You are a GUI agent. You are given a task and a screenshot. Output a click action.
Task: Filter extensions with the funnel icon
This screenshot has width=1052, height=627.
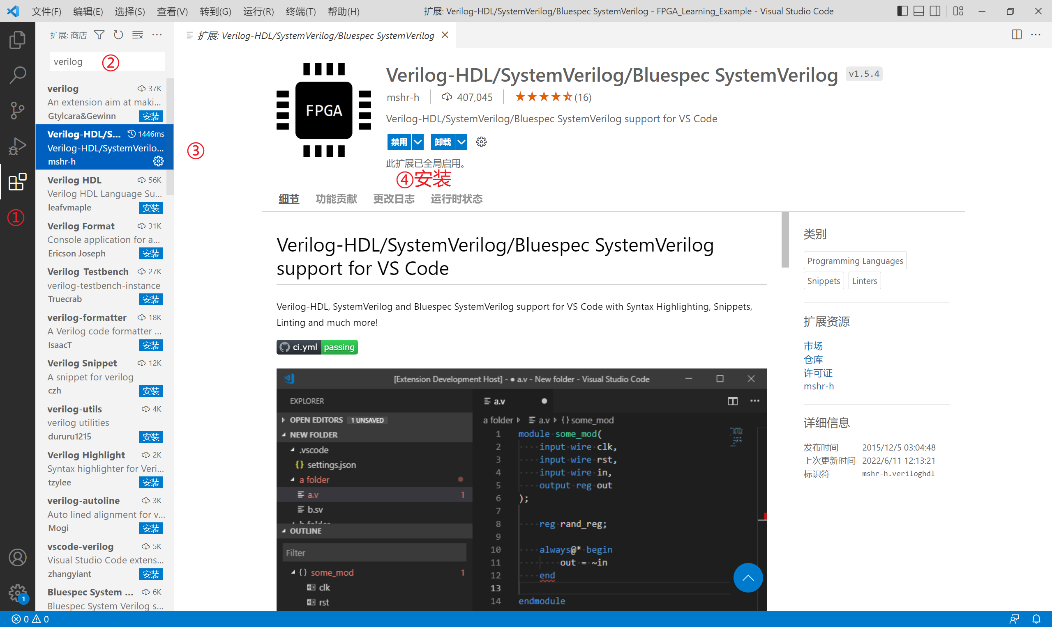(x=99, y=35)
